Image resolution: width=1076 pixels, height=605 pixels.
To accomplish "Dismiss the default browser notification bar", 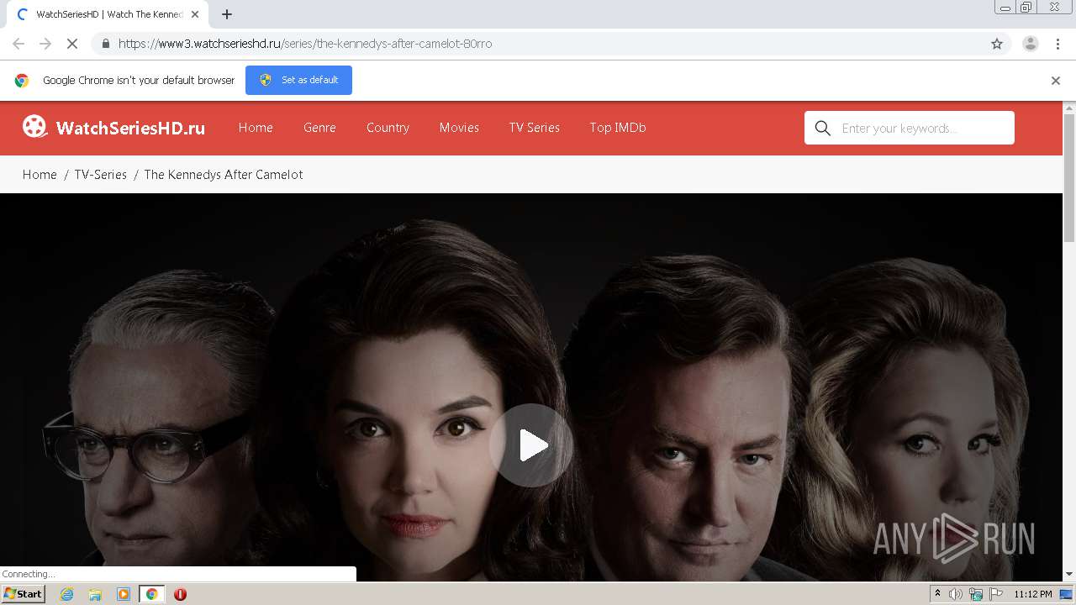I will tap(1055, 80).
